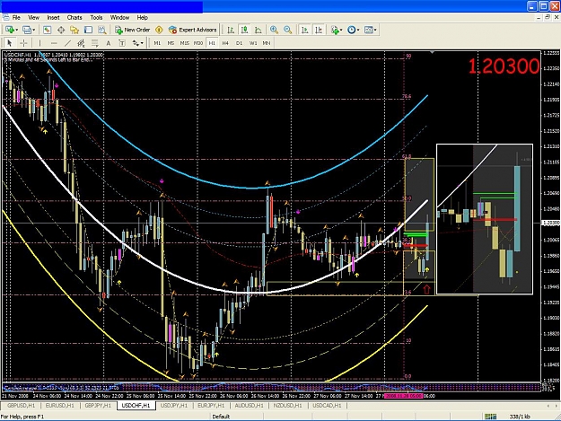Open the Charts menu

(x=75, y=18)
